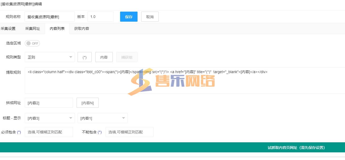Open the 标题 [内容3] dropdown

[50, 118]
